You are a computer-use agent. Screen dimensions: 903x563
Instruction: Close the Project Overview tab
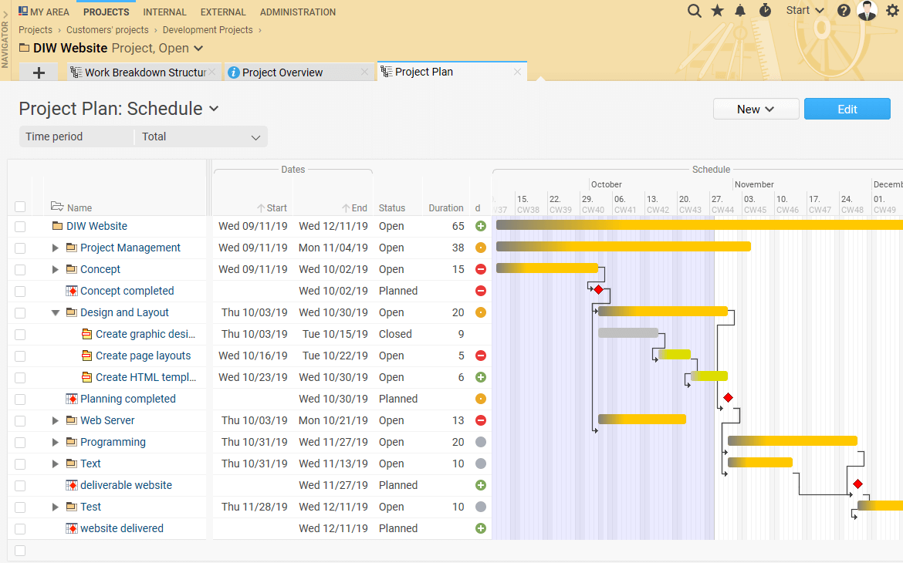[x=364, y=72]
